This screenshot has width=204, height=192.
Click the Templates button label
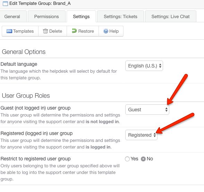(x=24, y=31)
